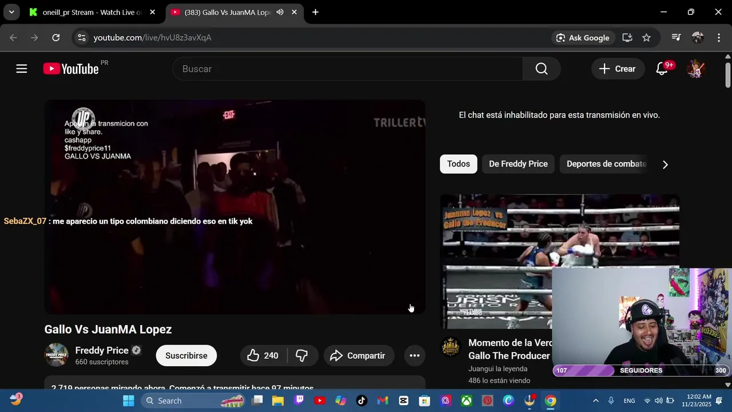Viewport: 732px width, 412px height.
Task: Show more filter chips with right arrow
Action: [665, 164]
